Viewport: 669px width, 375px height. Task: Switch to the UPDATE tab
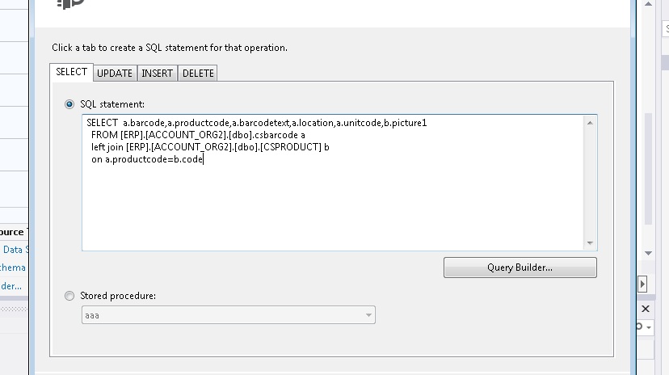coord(115,73)
